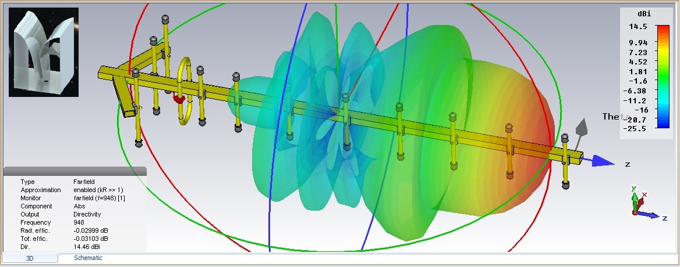Click the dBi color scale bar
This screenshot has width=680, height=267.
point(663,77)
